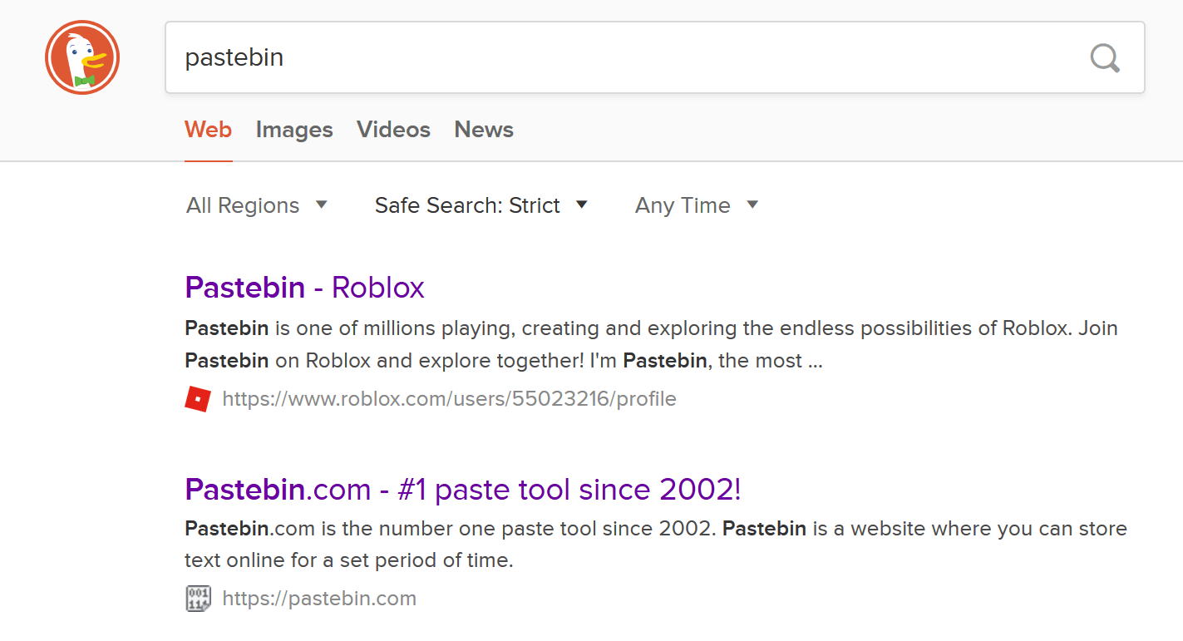Click the Any Time dropdown arrow
Image resolution: width=1183 pixels, height=641 pixels.
point(752,205)
